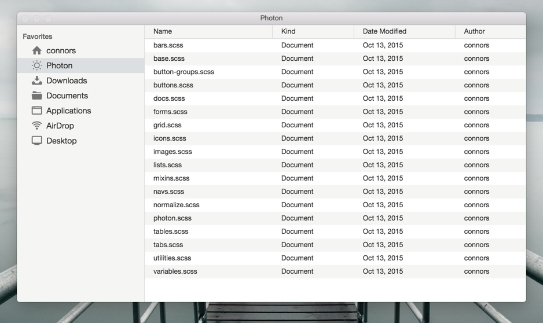Click the monitor icon beside Desktop
This screenshot has width=543, height=323.
[x=36, y=141]
